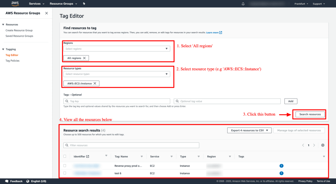Select page 1 in the results pagination
Image resolution: width=336 pixels, height=184 pixels.
pos(309,145)
